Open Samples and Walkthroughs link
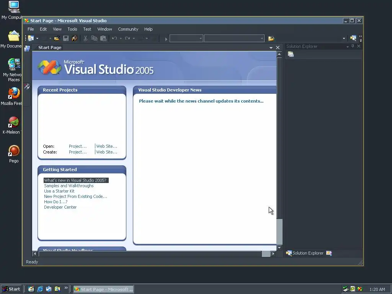The image size is (392, 294). pos(69,186)
